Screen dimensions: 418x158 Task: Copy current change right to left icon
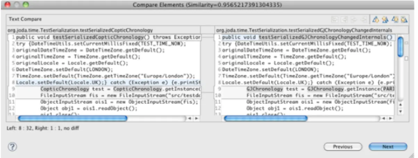click(x=363, y=20)
